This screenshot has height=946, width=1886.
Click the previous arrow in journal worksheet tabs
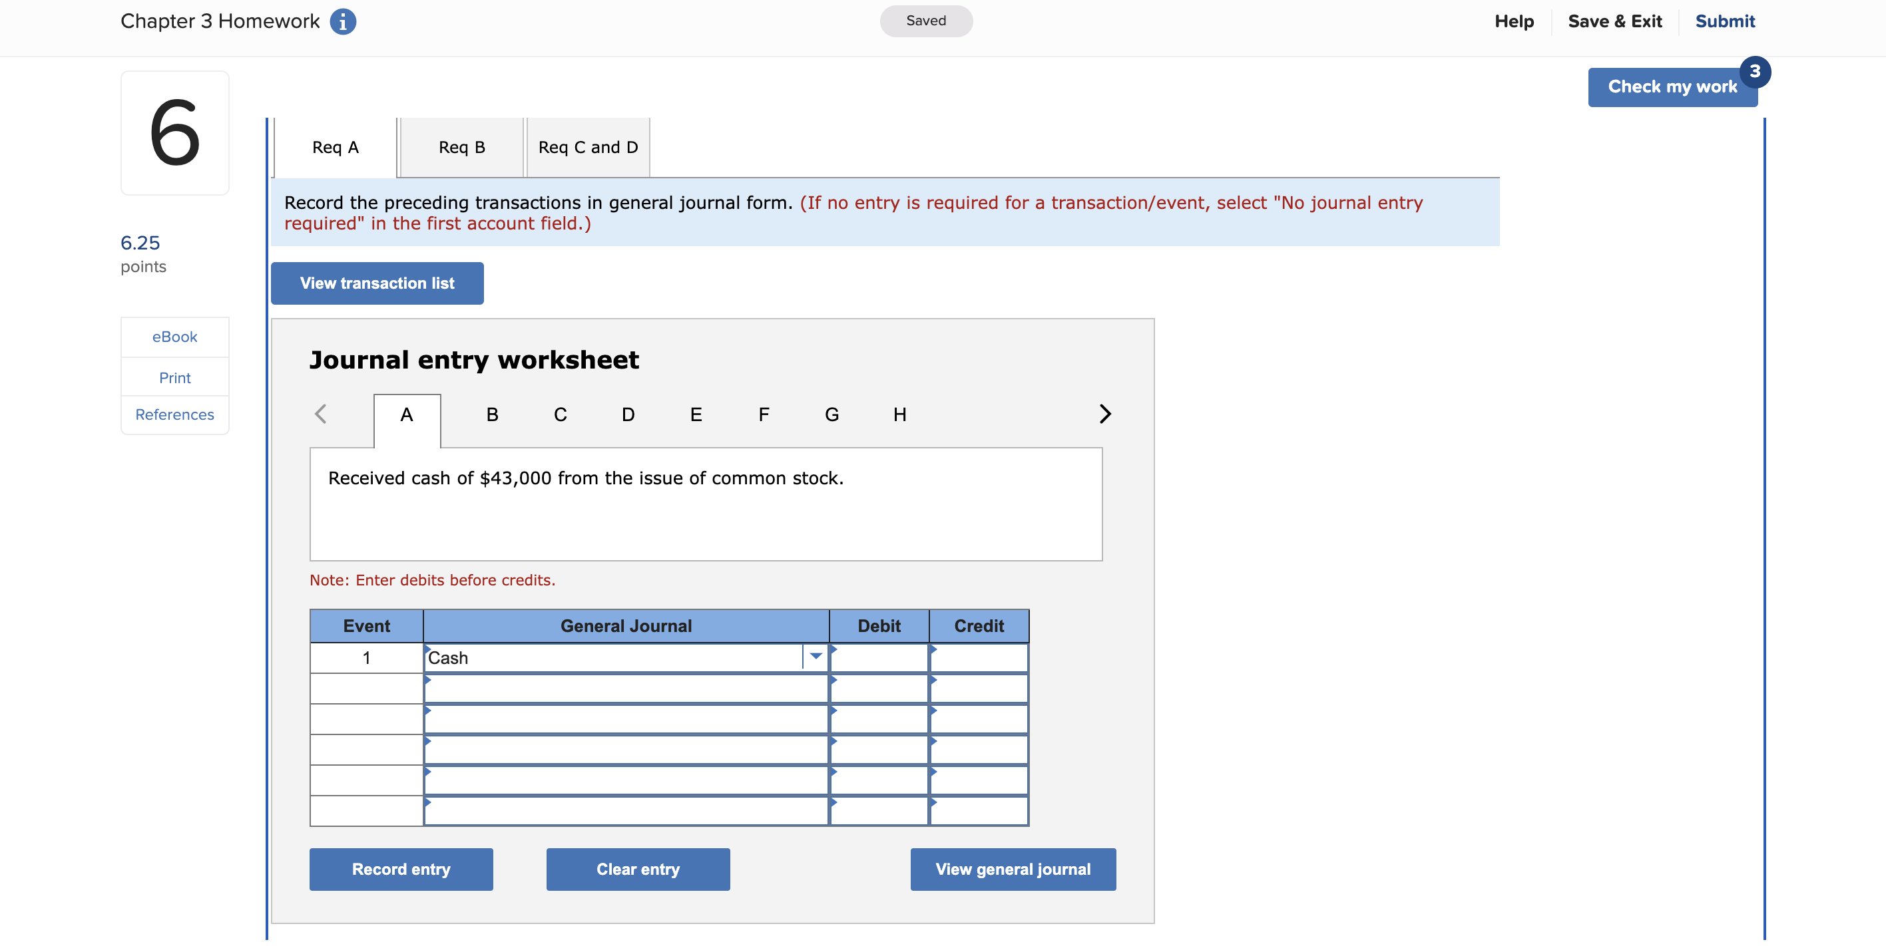tap(321, 414)
